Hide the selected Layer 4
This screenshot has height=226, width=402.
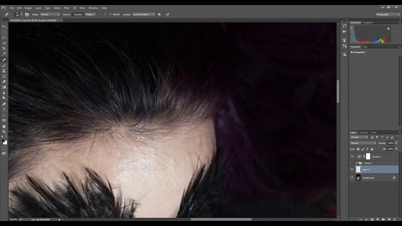point(352,169)
